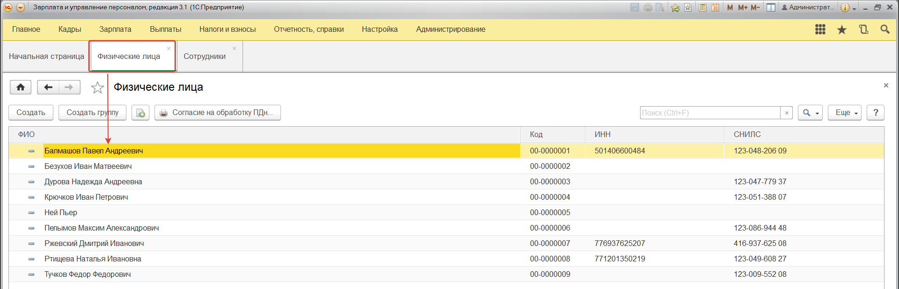The width and height of the screenshot is (899, 289).
Task: Open the sections grid menu icon
Action: 820,29
